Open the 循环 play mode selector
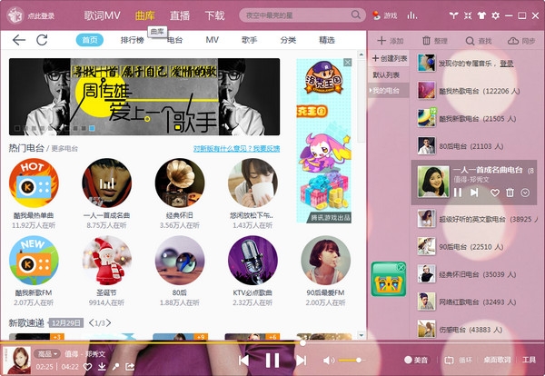The height and width of the screenshot is (376, 545). pyautogui.click(x=460, y=361)
